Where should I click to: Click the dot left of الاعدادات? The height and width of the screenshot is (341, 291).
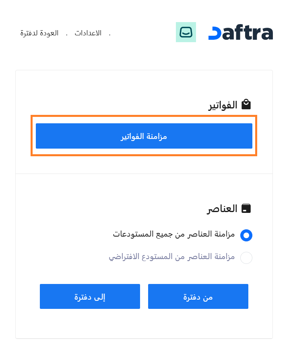[109, 34]
